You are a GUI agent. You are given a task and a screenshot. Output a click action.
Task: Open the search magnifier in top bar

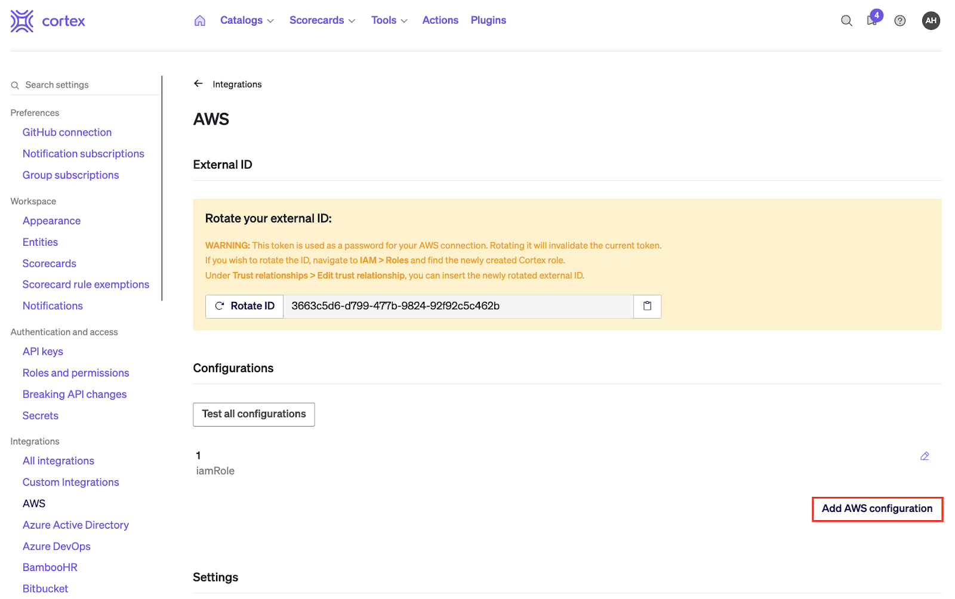[x=846, y=21]
